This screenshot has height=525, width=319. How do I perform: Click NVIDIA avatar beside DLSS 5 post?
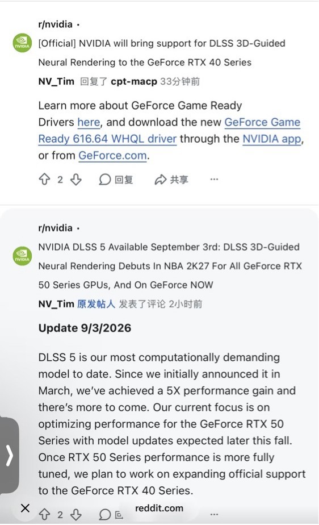click(22, 256)
